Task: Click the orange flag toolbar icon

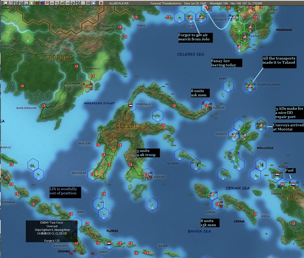Action: click(x=47, y=3)
